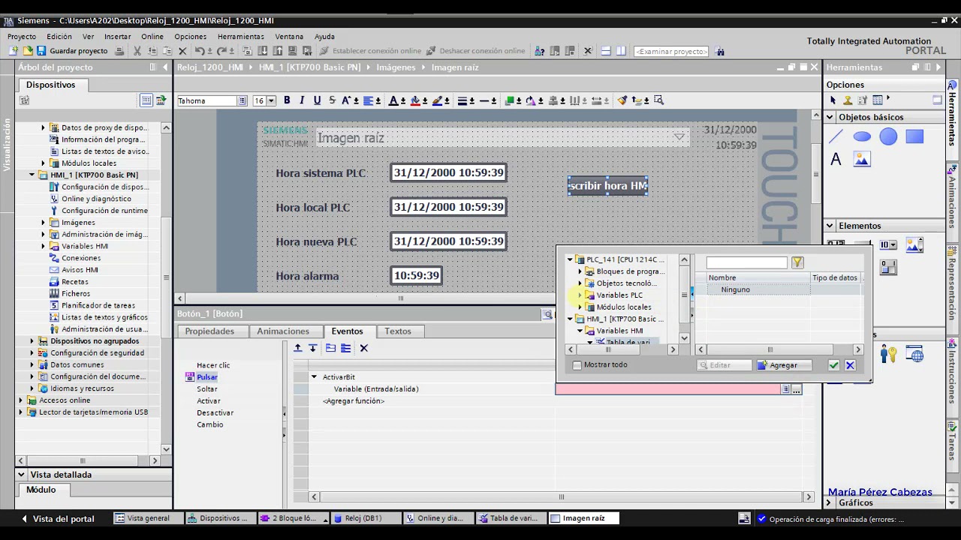
Task: Open the font size 16 dropdown
Action: pyautogui.click(x=272, y=101)
